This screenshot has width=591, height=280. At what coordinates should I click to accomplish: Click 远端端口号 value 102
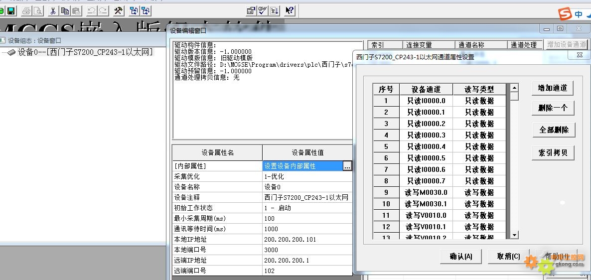tap(307, 271)
